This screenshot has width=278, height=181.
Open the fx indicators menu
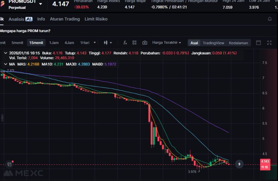125,43
